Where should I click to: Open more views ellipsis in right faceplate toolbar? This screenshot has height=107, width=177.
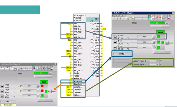(166, 18)
